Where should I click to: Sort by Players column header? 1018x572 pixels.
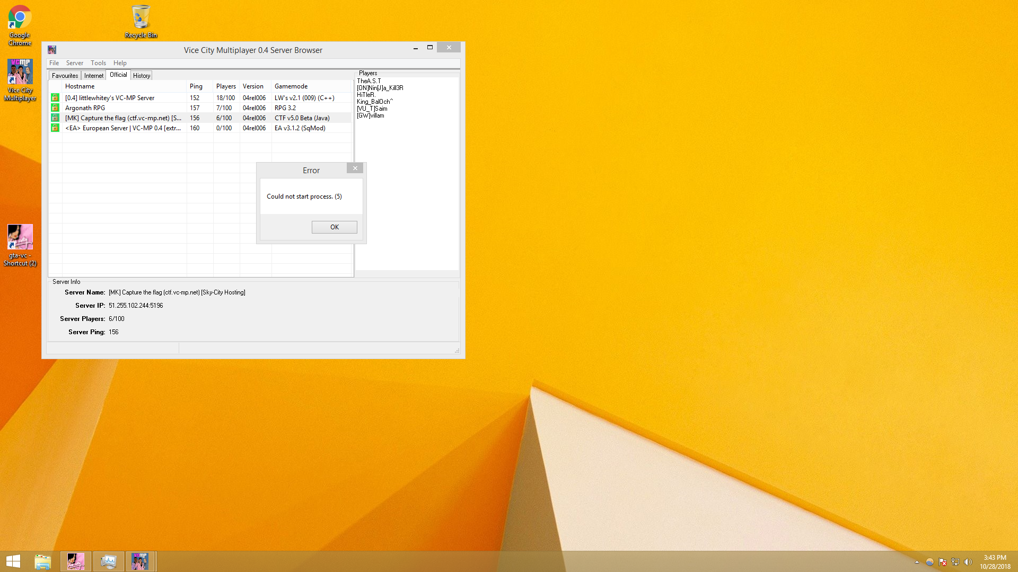226,86
